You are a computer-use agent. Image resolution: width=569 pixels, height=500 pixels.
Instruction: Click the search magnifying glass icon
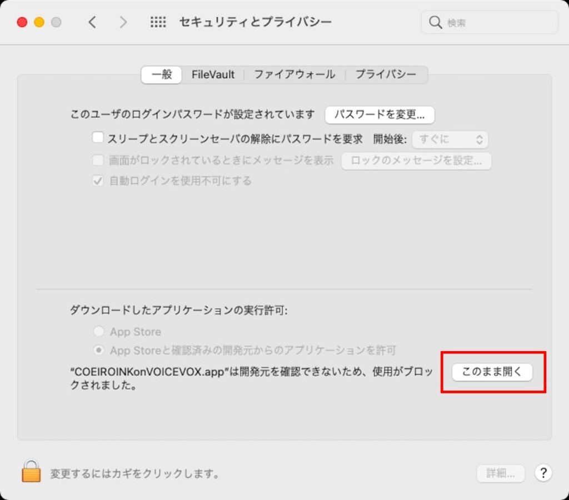coord(435,22)
